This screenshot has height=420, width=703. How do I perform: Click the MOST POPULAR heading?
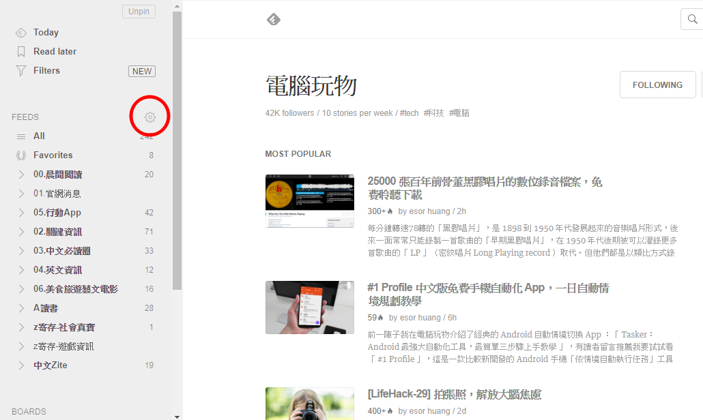298,153
